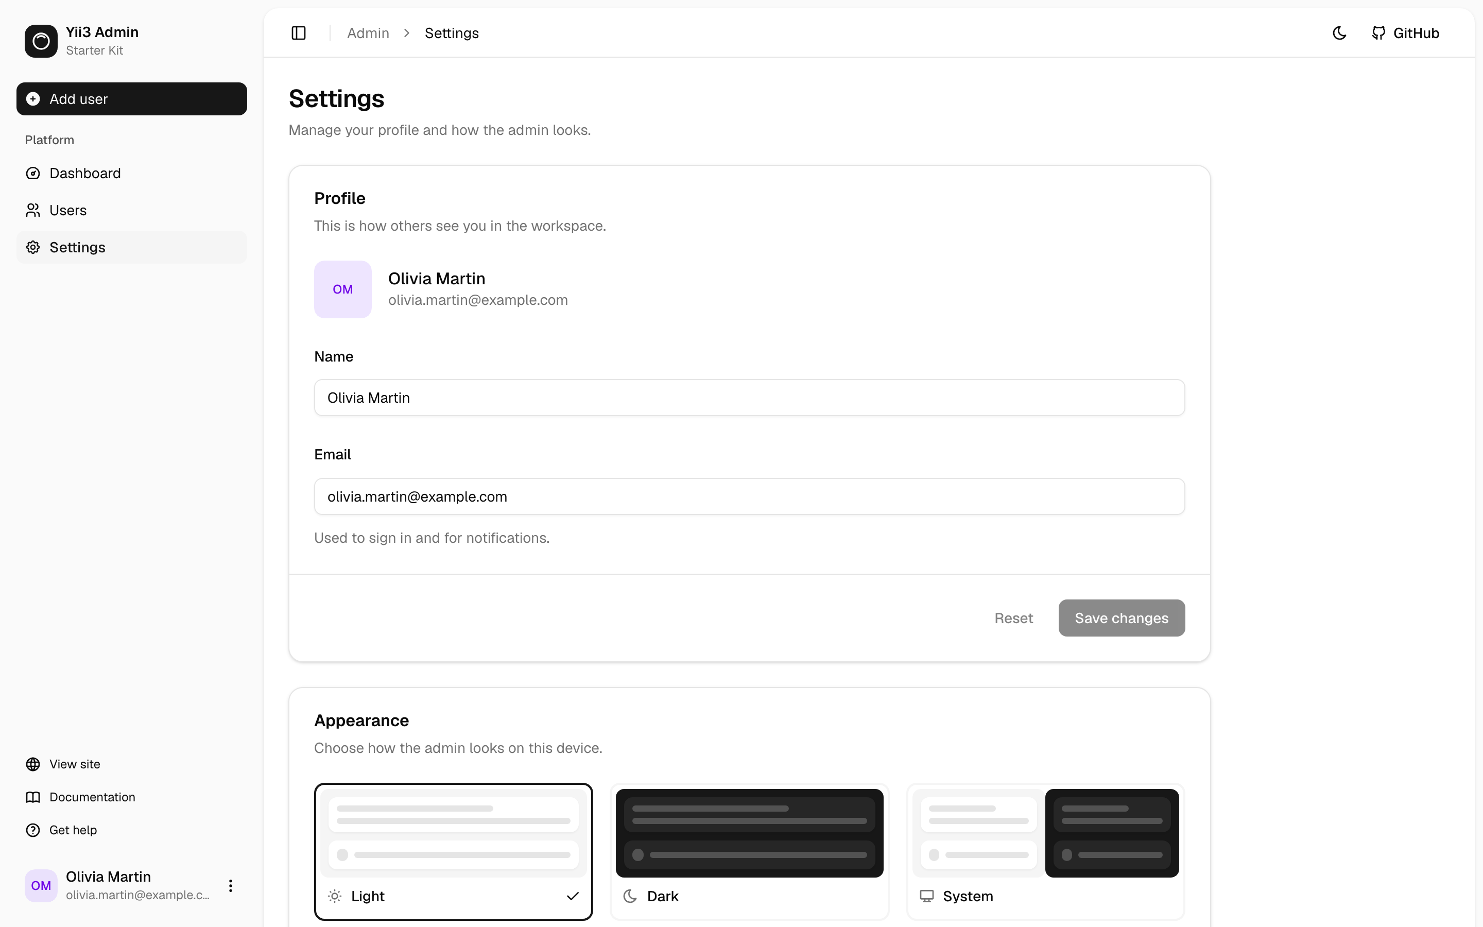This screenshot has height=927, width=1483.
Task: Click the Olivia Martin profile card name
Action: (437, 278)
